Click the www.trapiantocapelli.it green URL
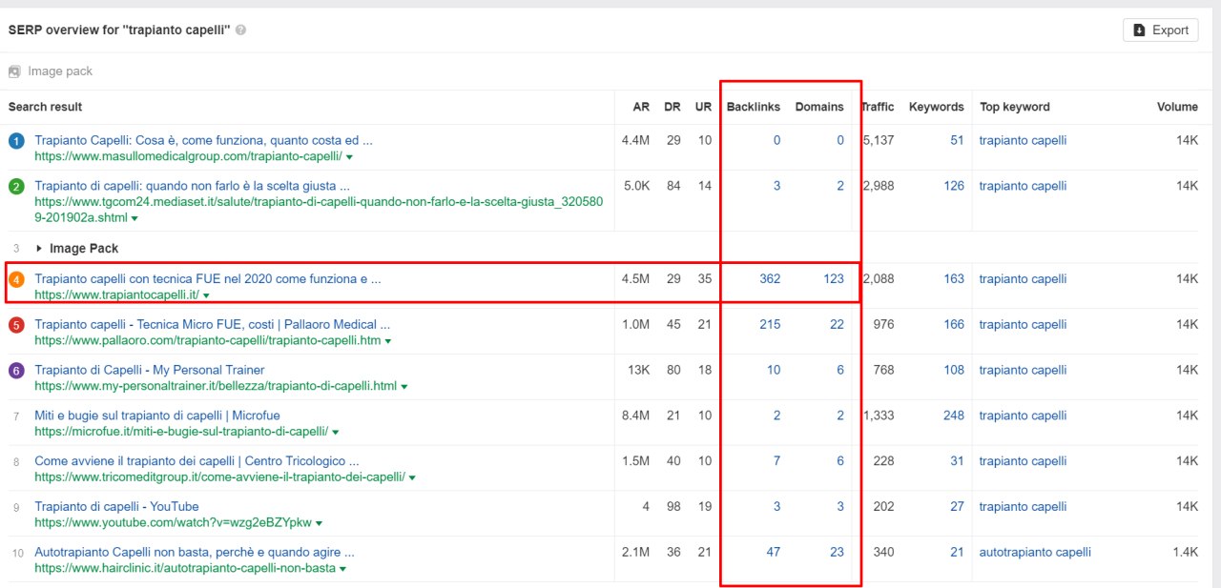1221x588 pixels. (116, 295)
